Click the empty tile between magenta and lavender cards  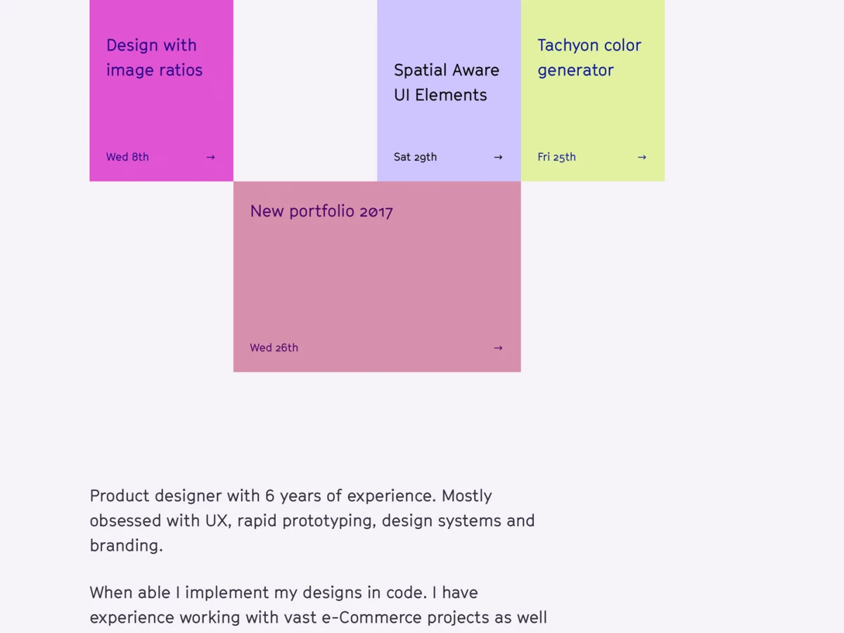coord(305,91)
